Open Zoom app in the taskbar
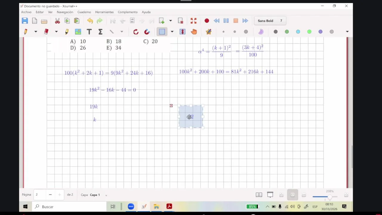This screenshot has width=382, height=215. click(131, 206)
